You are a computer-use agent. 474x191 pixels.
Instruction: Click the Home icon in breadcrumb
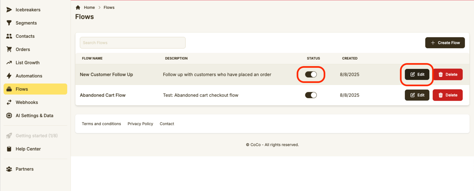pyautogui.click(x=78, y=7)
